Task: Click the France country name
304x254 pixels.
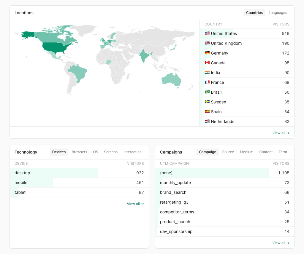Action: pyautogui.click(x=217, y=82)
